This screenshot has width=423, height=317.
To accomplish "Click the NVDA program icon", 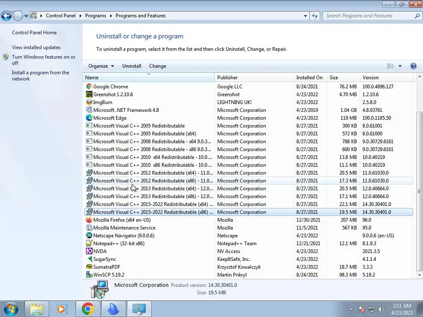I will click(89, 251).
